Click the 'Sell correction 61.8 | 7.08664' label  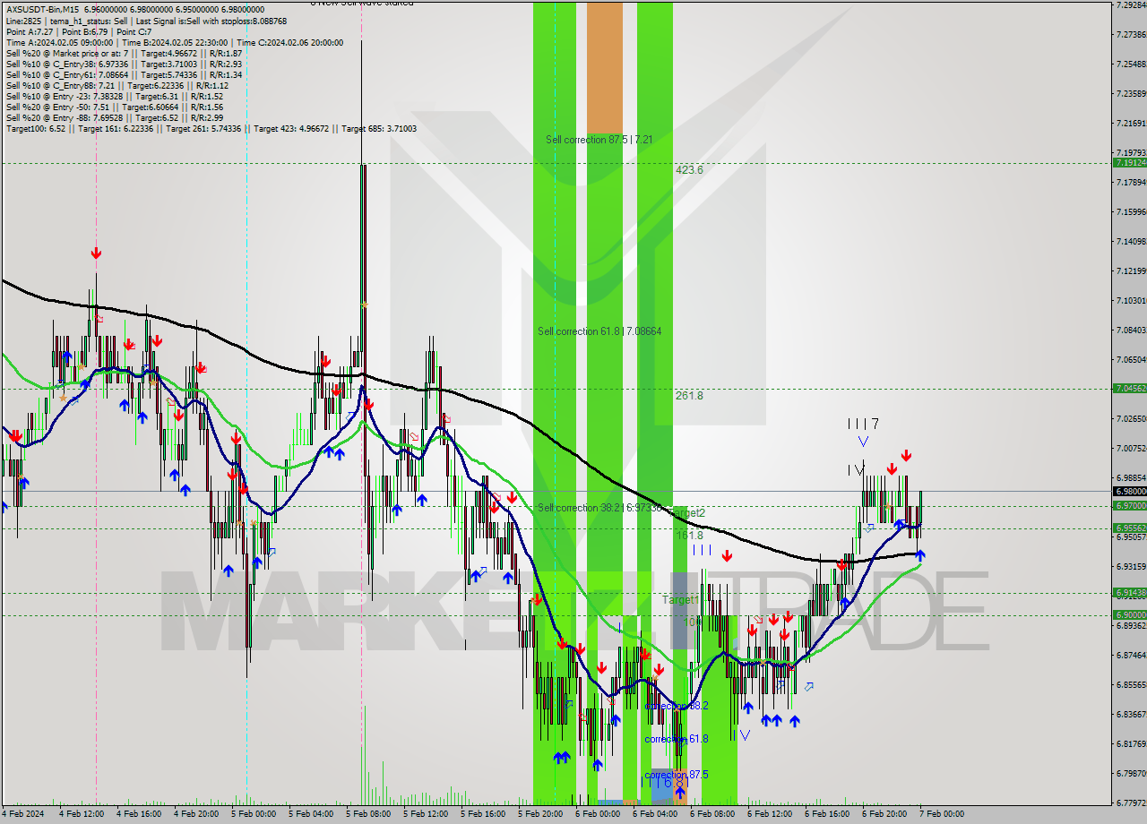click(x=599, y=331)
